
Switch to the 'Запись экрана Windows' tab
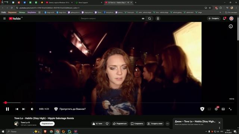click(59, 3)
